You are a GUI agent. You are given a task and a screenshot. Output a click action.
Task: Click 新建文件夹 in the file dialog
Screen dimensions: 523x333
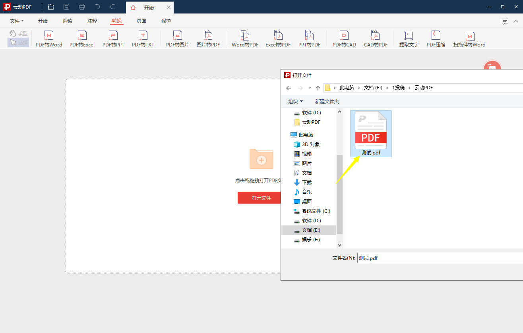[x=327, y=102]
